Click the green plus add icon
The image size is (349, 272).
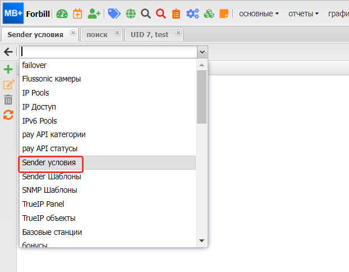coord(8,70)
